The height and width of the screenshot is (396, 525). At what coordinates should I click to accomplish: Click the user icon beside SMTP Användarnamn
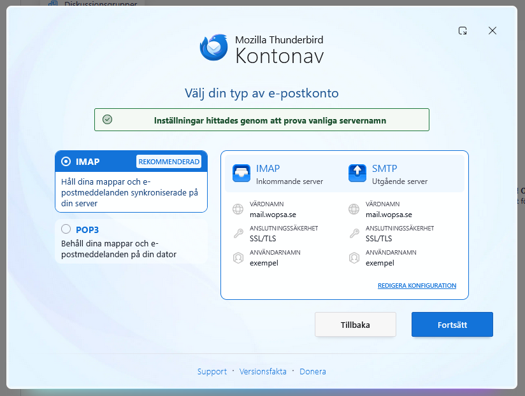coord(354,258)
